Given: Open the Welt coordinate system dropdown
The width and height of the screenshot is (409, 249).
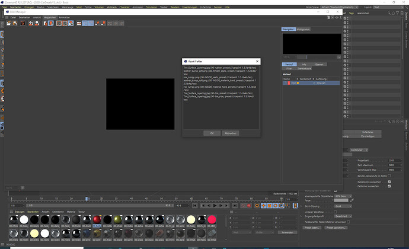Looking at the screenshot, I should 241,232.
